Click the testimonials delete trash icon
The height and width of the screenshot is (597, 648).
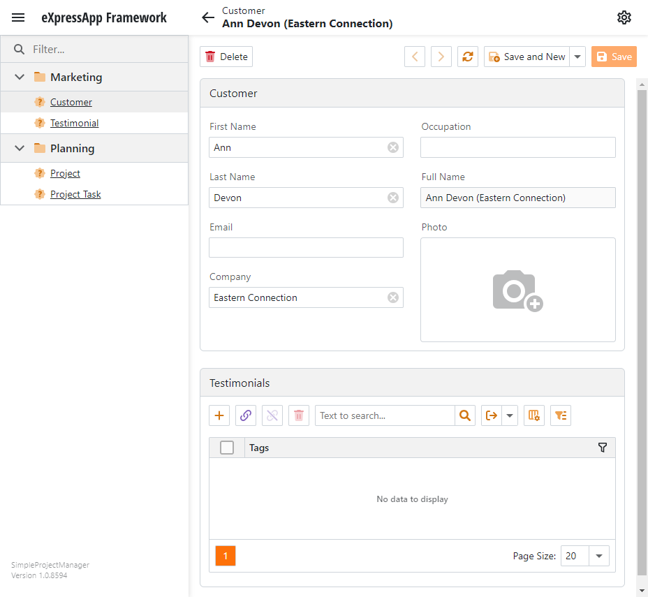point(299,415)
